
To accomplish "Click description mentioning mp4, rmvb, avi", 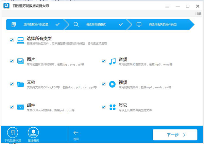I will pyautogui.click(x=145, y=87).
